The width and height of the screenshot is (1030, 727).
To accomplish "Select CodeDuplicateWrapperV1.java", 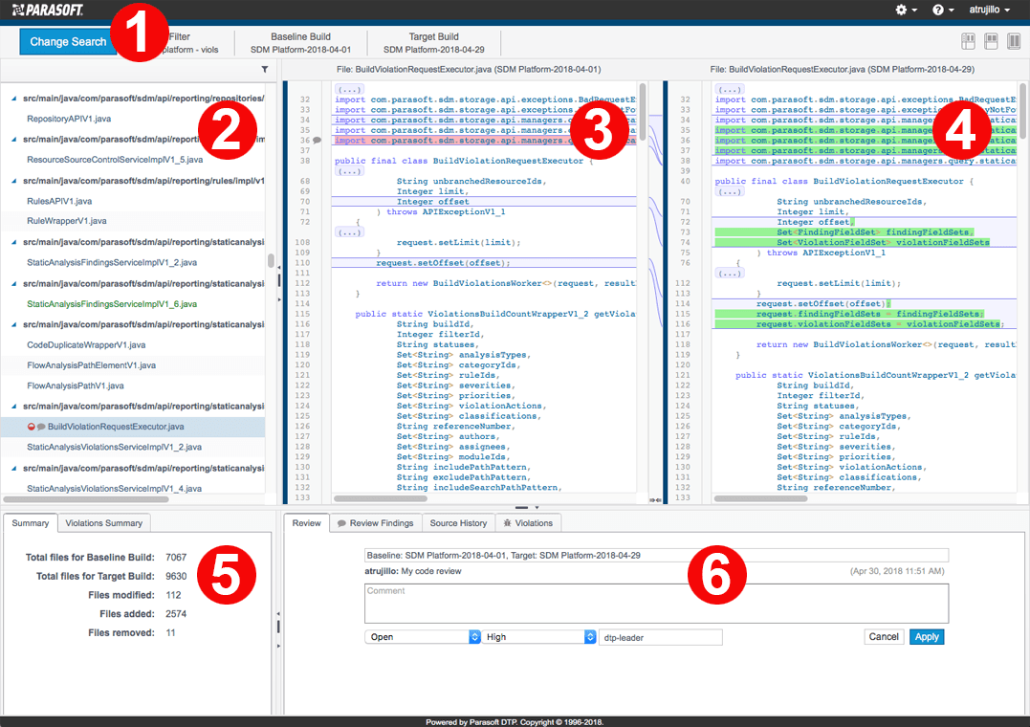I will 86,345.
